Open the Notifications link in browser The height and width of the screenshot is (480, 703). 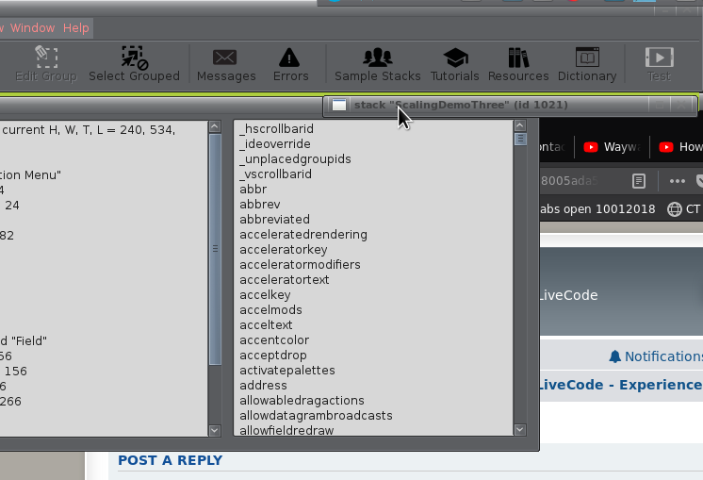pos(663,356)
